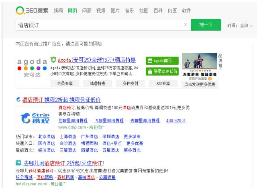Open the 高端酒店 link

(86, 177)
